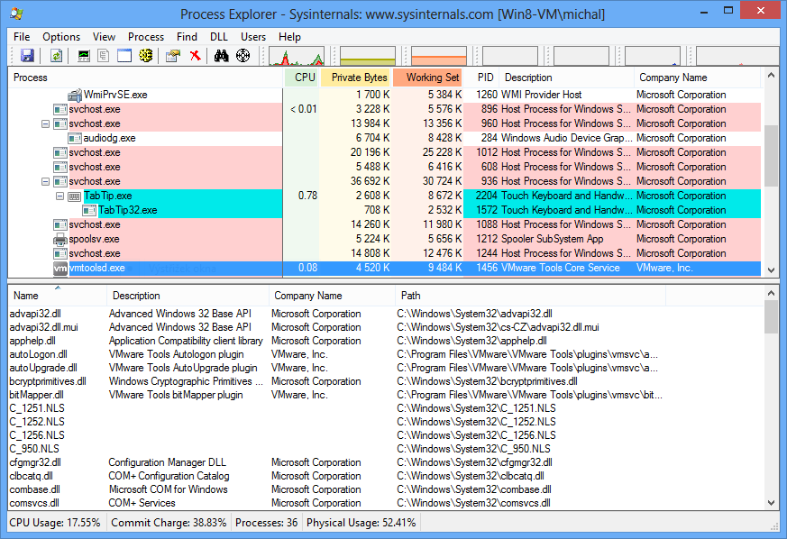Click the CPU usage mini-graph in the toolbar

(297, 55)
